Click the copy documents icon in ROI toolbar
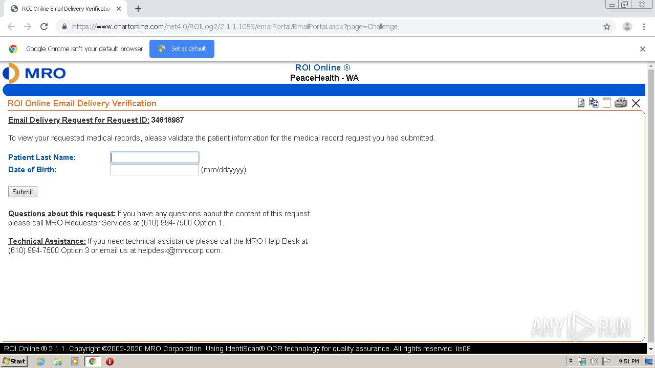This screenshot has height=368, width=655. pyautogui.click(x=594, y=103)
